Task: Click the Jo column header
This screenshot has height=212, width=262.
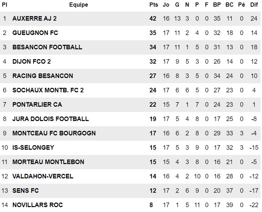Action: [x=166, y=5]
